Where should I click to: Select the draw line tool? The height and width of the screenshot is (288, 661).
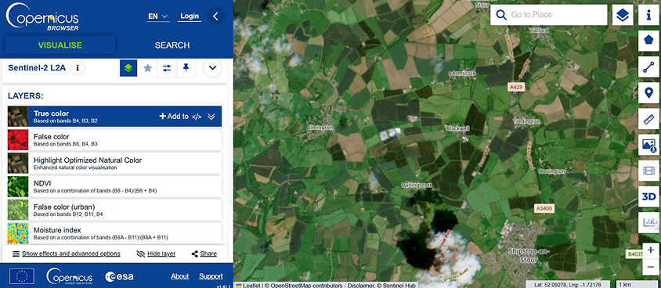click(x=648, y=67)
